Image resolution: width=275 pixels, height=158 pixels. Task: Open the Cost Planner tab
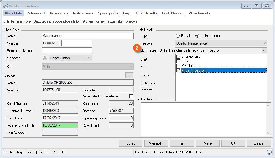point(173,13)
